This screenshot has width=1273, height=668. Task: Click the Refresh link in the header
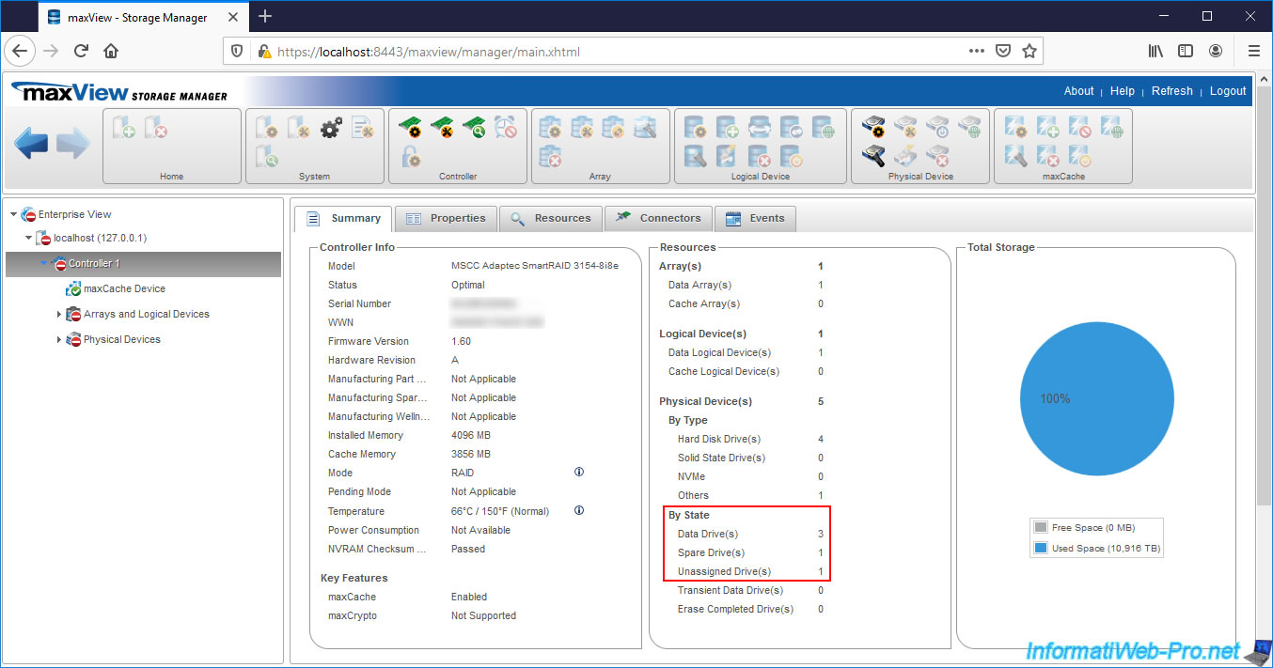(x=1171, y=91)
